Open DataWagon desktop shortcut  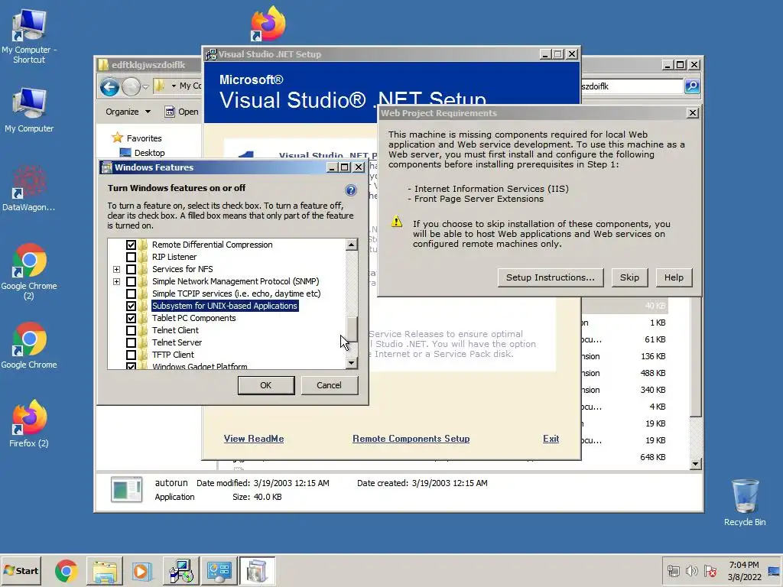29,189
